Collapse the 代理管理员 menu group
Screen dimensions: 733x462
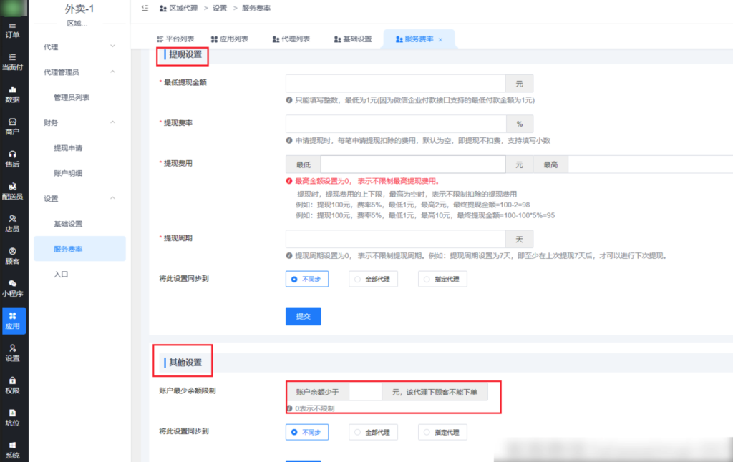[79, 72]
